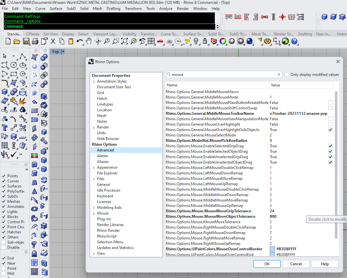Activate the Pan hand tool
The width and height of the screenshot is (347, 278).
tap(88, 41)
